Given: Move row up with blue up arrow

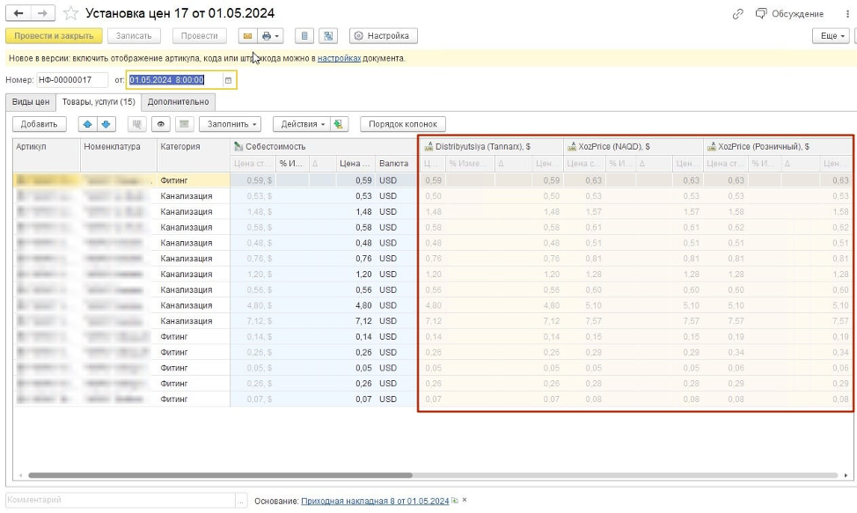Looking at the screenshot, I should 87,124.
